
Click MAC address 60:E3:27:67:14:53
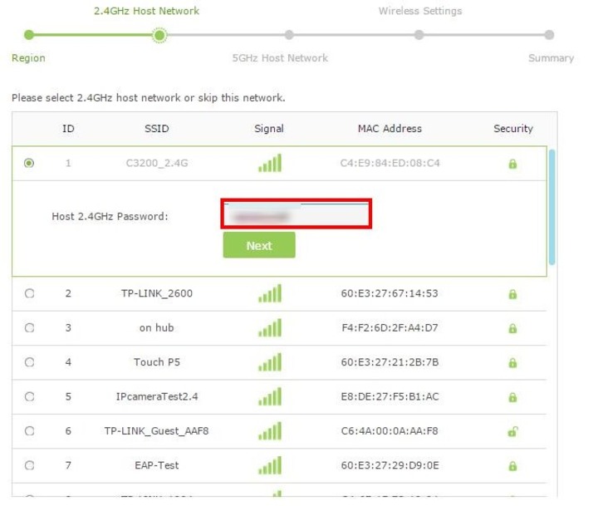[x=390, y=293]
